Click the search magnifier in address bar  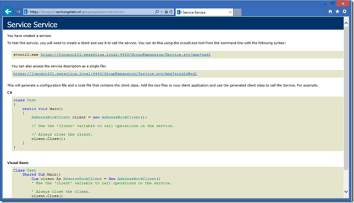pyautogui.click(x=157, y=12)
